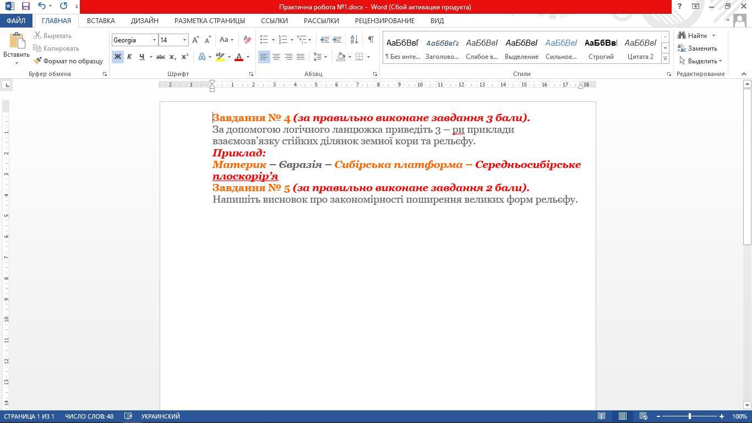This screenshot has height=423, width=752.
Task: Click the zoom slider handle in status bar
Action: tap(690, 416)
